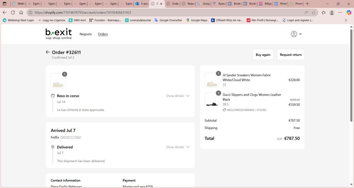The width and height of the screenshot is (354, 188).
Task: Open the Copilot icon in the browser toolbar
Action: (x=349, y=13)
